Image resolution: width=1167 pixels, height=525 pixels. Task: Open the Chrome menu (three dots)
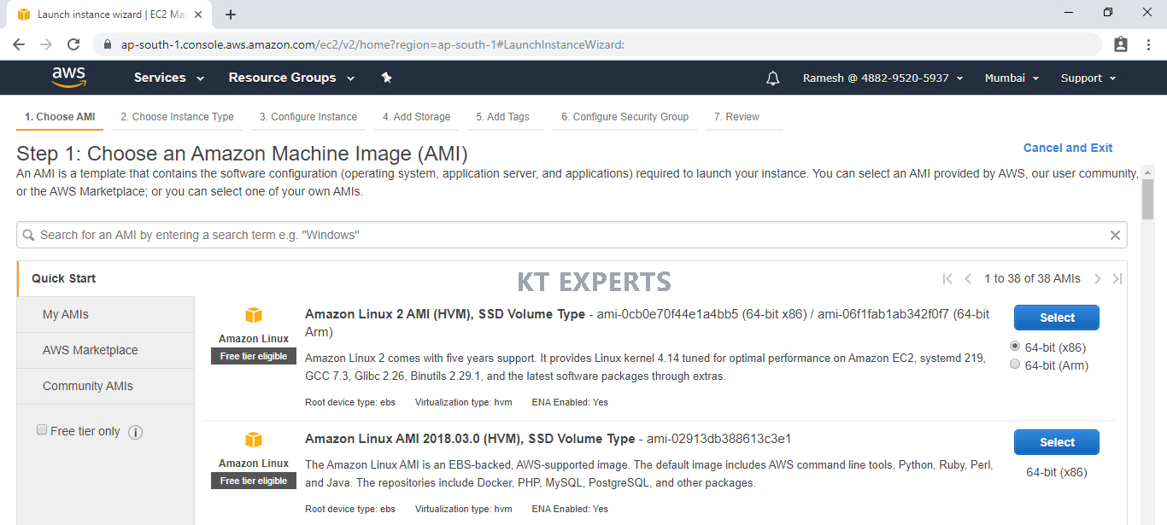1147,44
